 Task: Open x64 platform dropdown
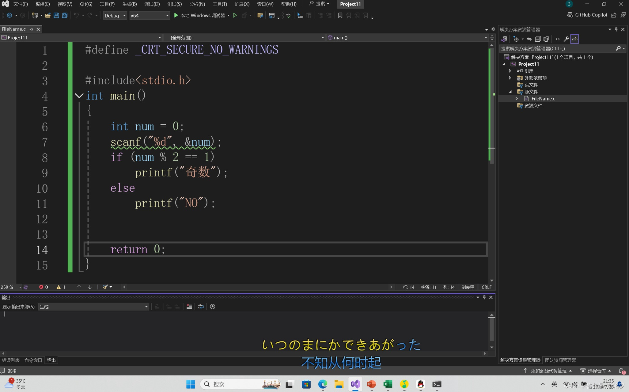[149, 15]
